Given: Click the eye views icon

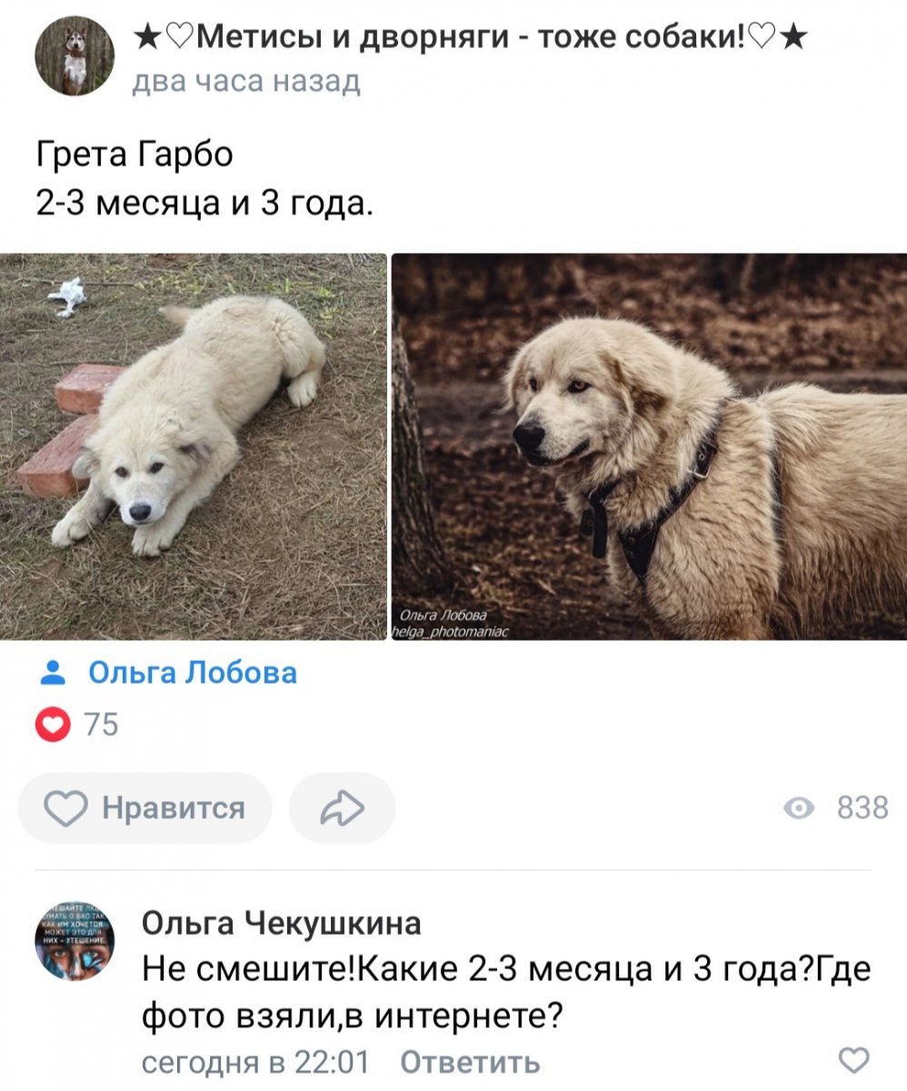Looking at the screenshot, I should 799,808.
